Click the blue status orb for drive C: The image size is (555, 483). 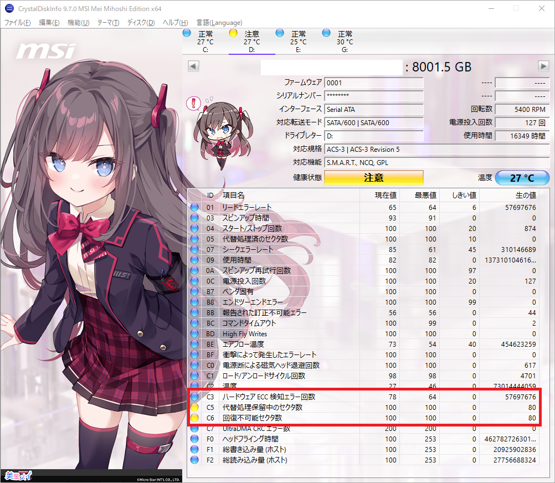coord(187,33)
